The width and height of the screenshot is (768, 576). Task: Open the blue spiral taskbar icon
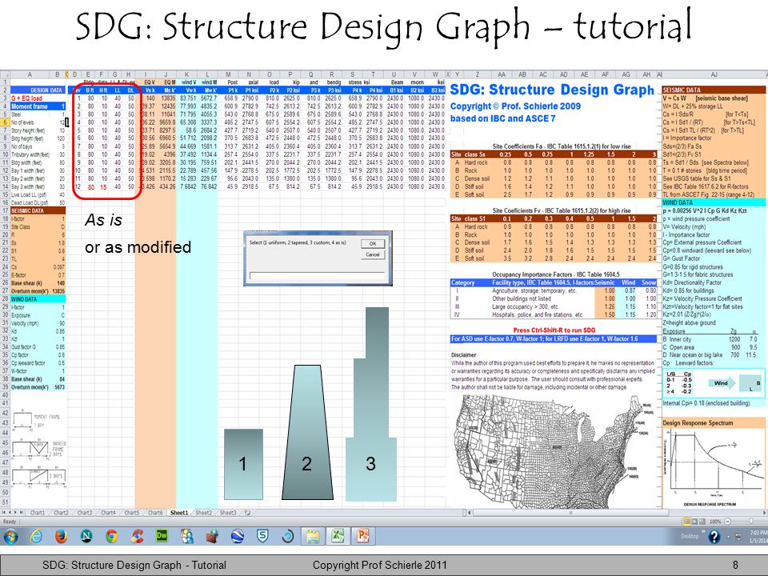[287, 536]
